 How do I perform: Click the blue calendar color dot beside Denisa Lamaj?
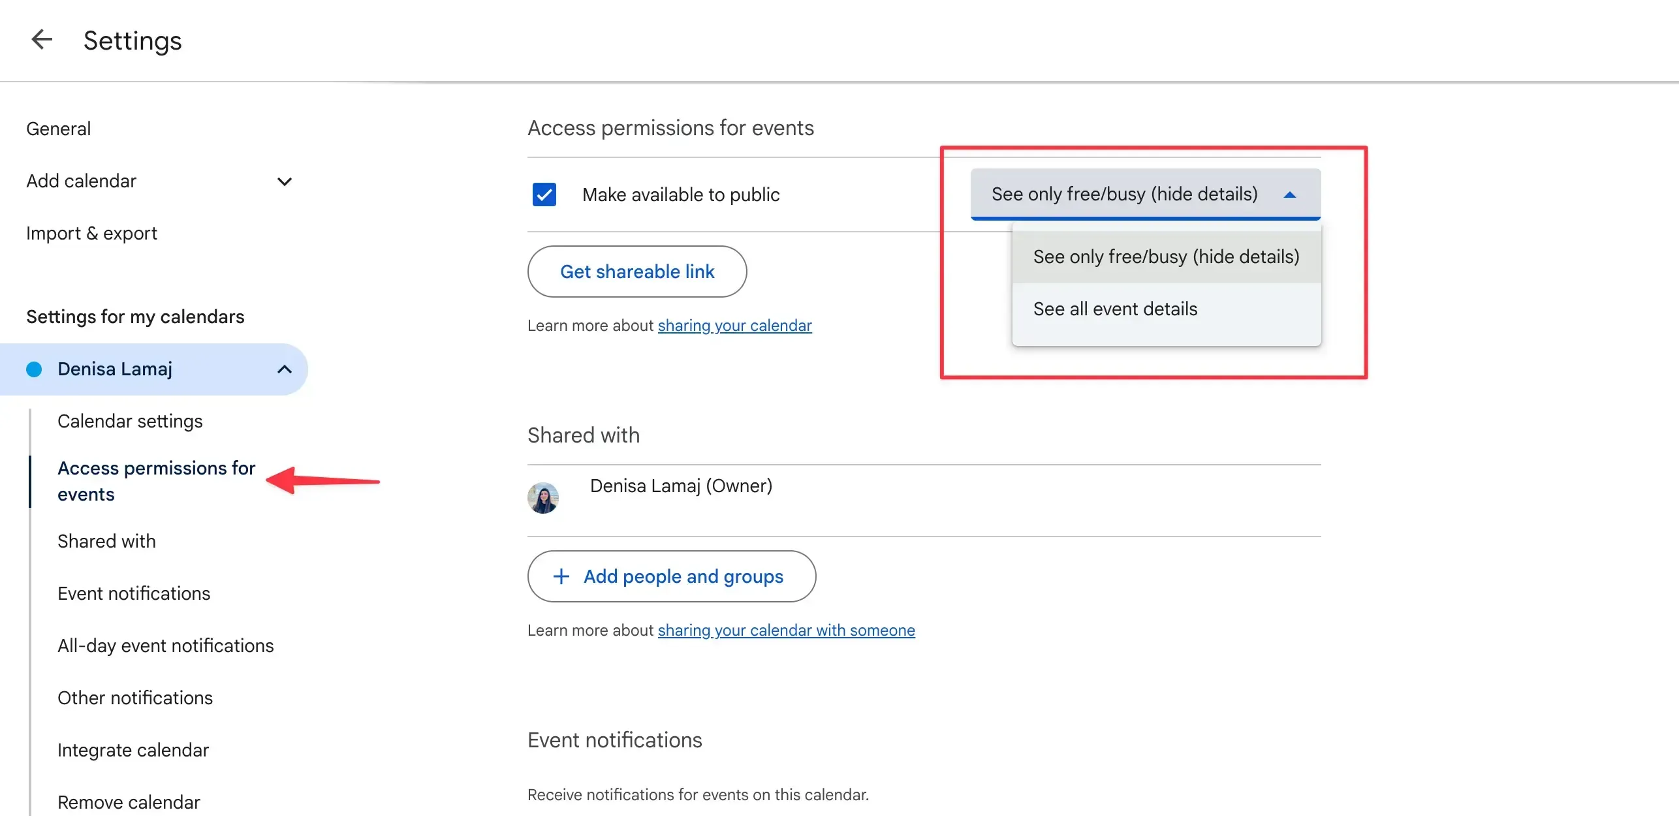[33, 369]
